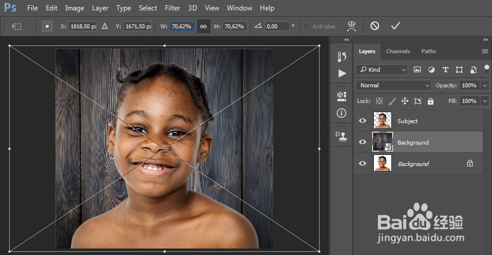492x255 pixels.
Task: Open the History panel icon
Action: coord(342,57)
